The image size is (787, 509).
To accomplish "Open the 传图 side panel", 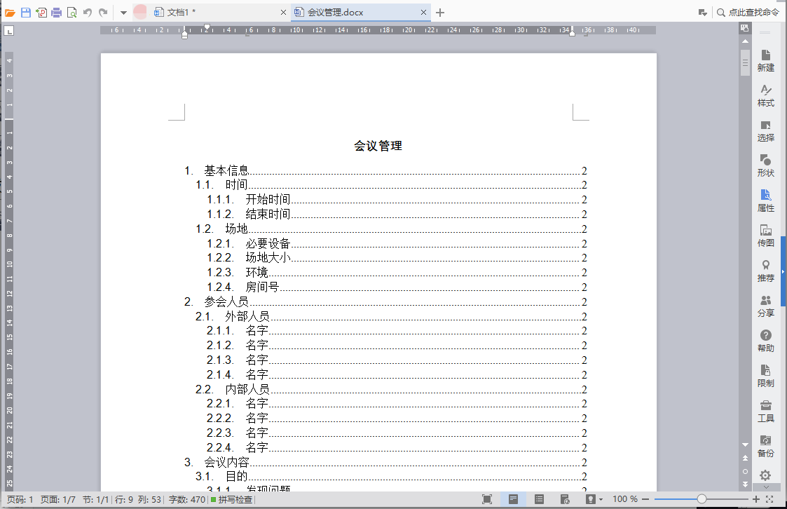I will pyautogui.click(x=765, y=236).
